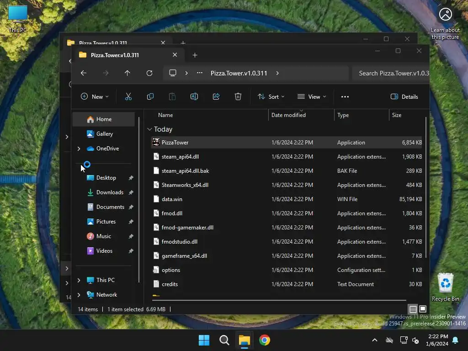468x351 pixels.
Task: Expand OneDrive in the navigation pane
Action: point(79,149)
